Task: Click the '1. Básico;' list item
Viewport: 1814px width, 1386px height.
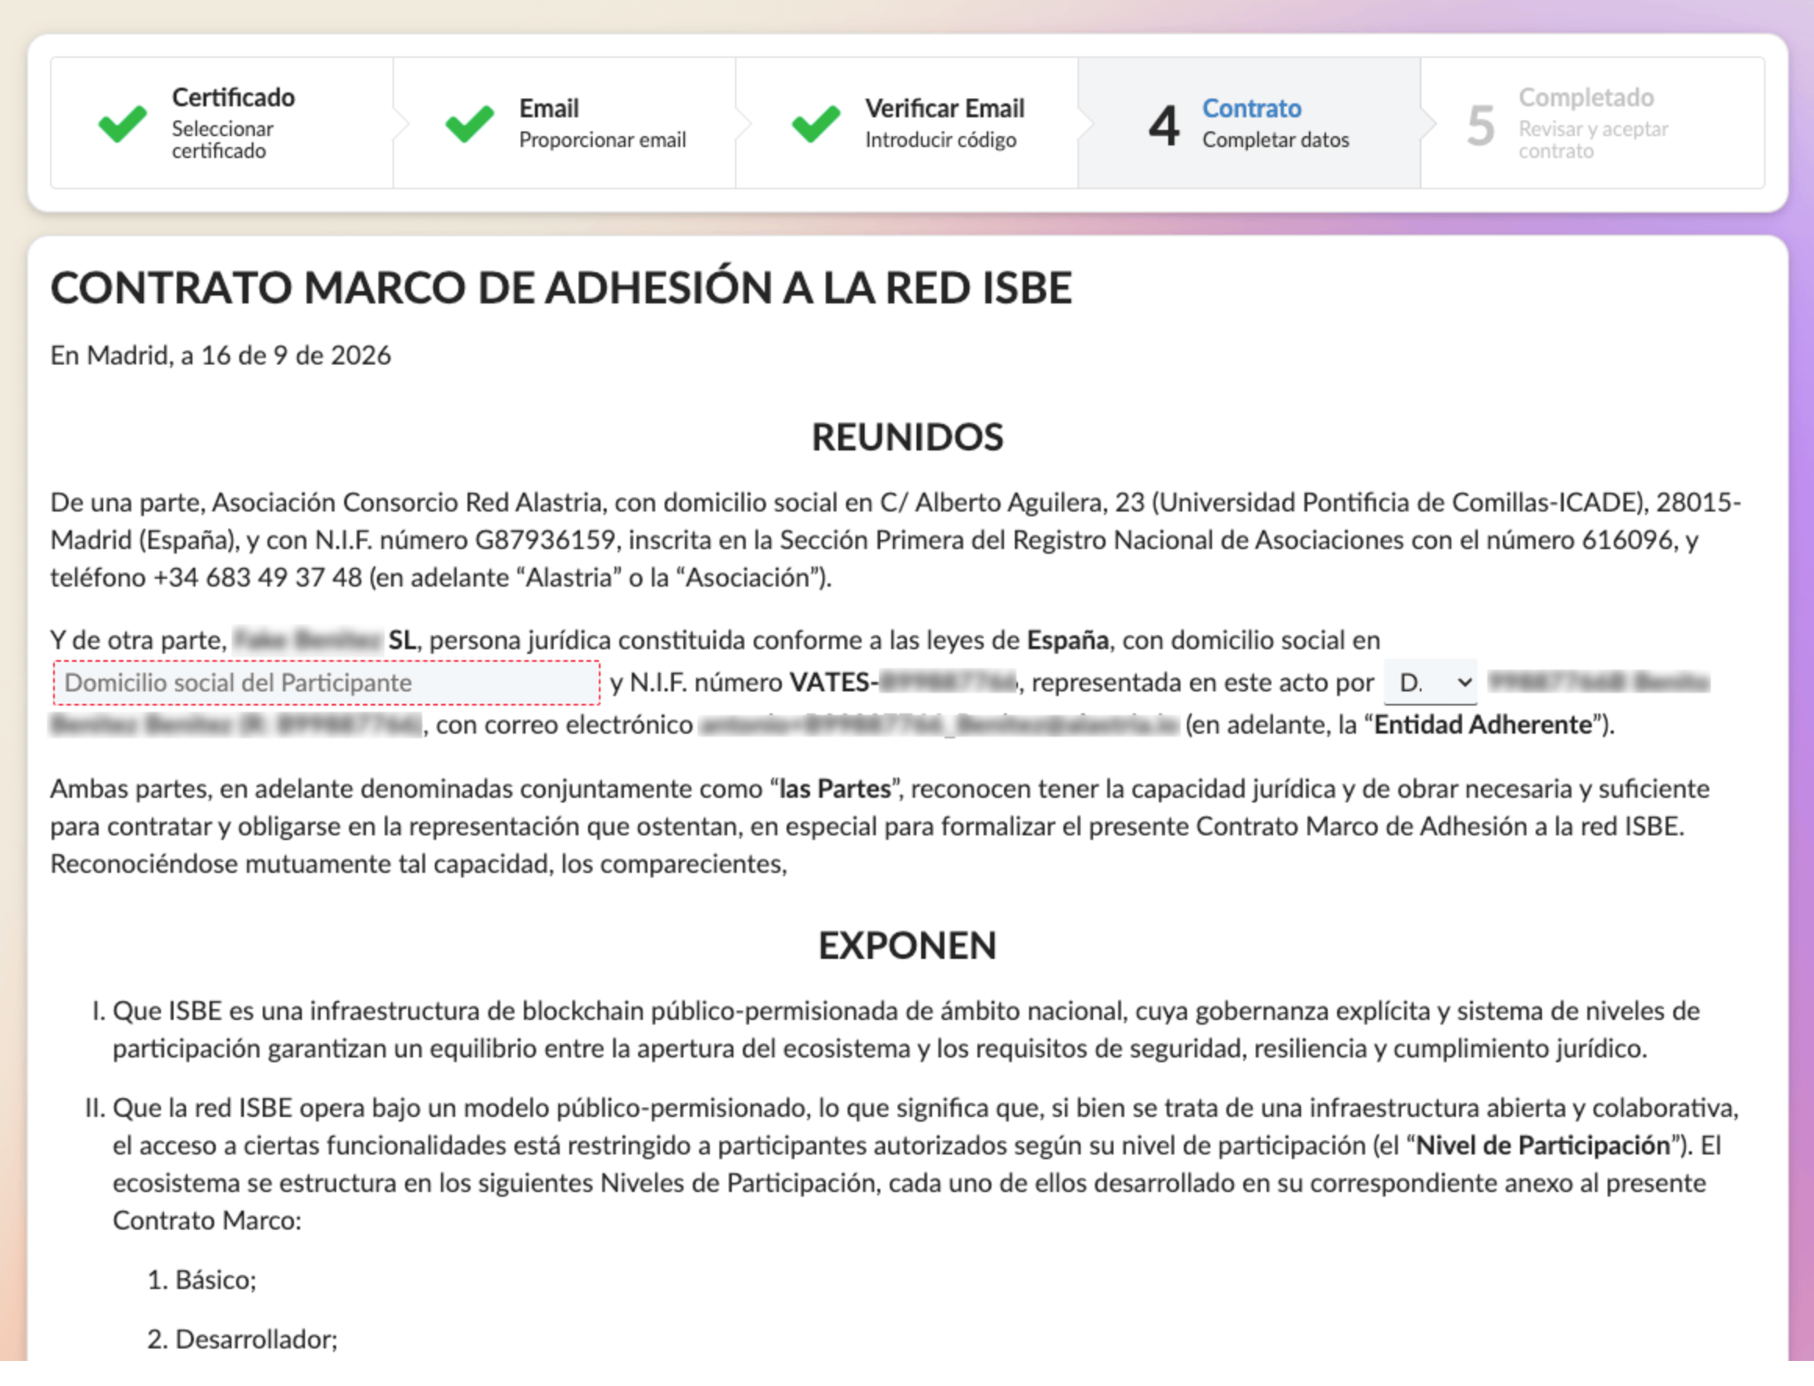Action: [x=202, y=1280]
